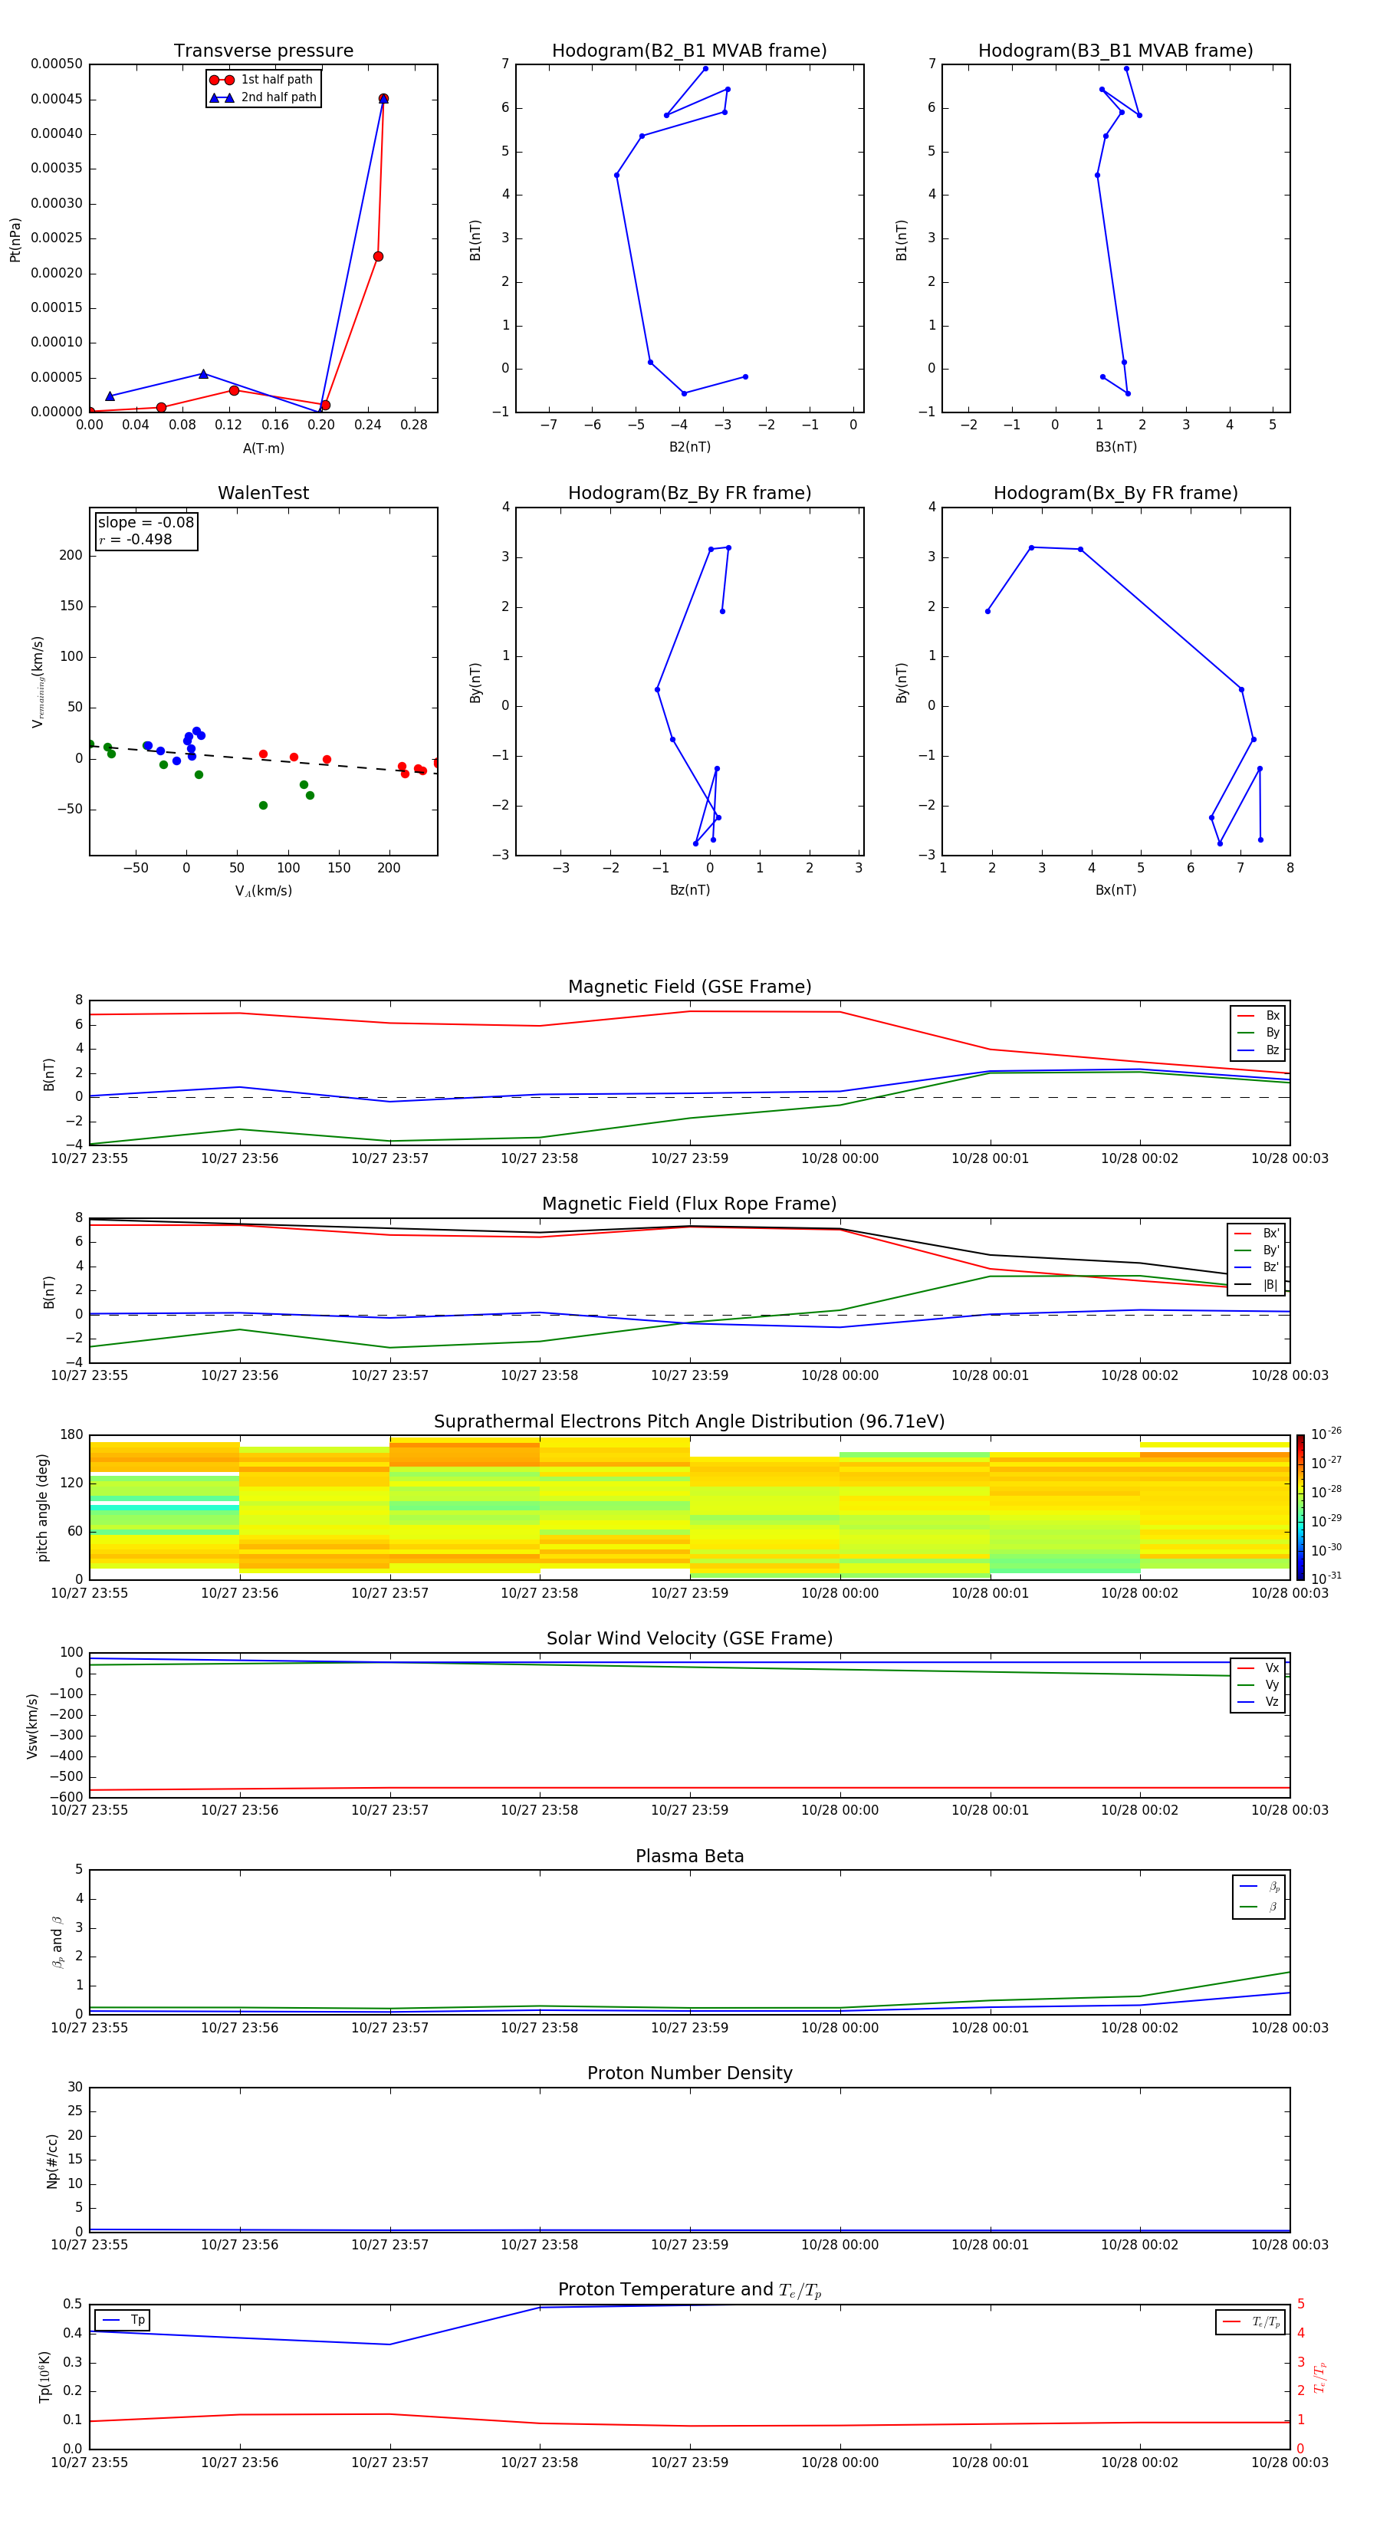Select the Vx legend entry
1380x2530 pixels.
click(1258, 1667)
